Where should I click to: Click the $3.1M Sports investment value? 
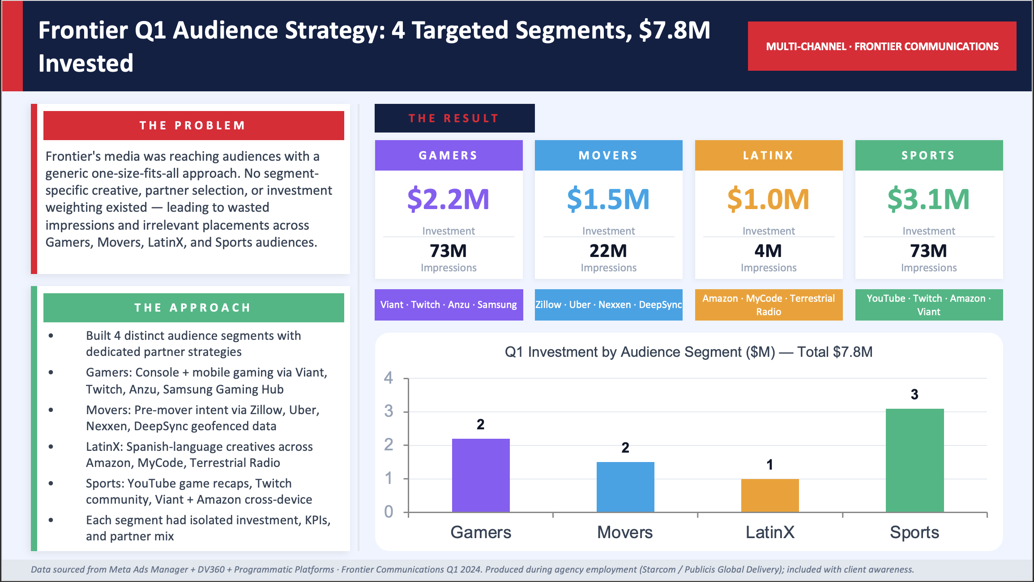[929, 199]
